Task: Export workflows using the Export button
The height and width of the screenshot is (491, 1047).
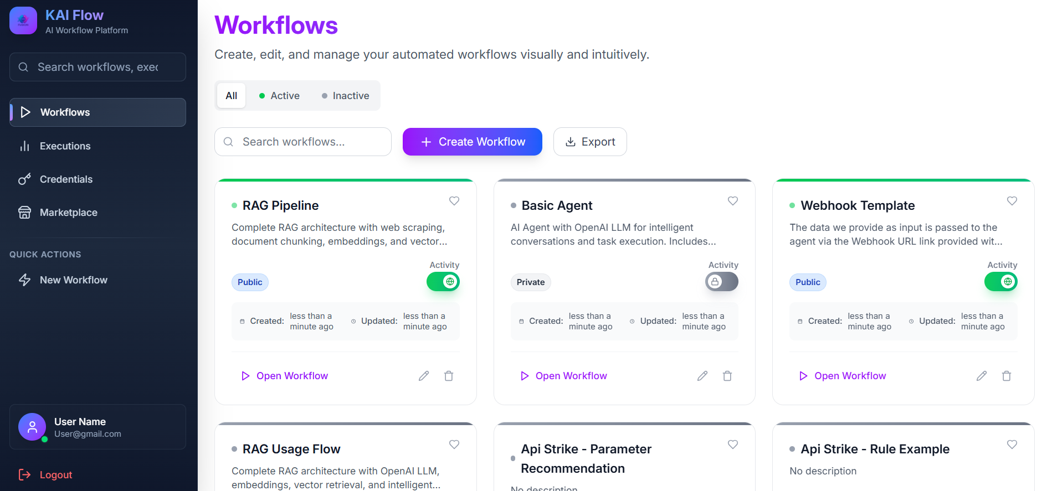Action: [589, 142]
